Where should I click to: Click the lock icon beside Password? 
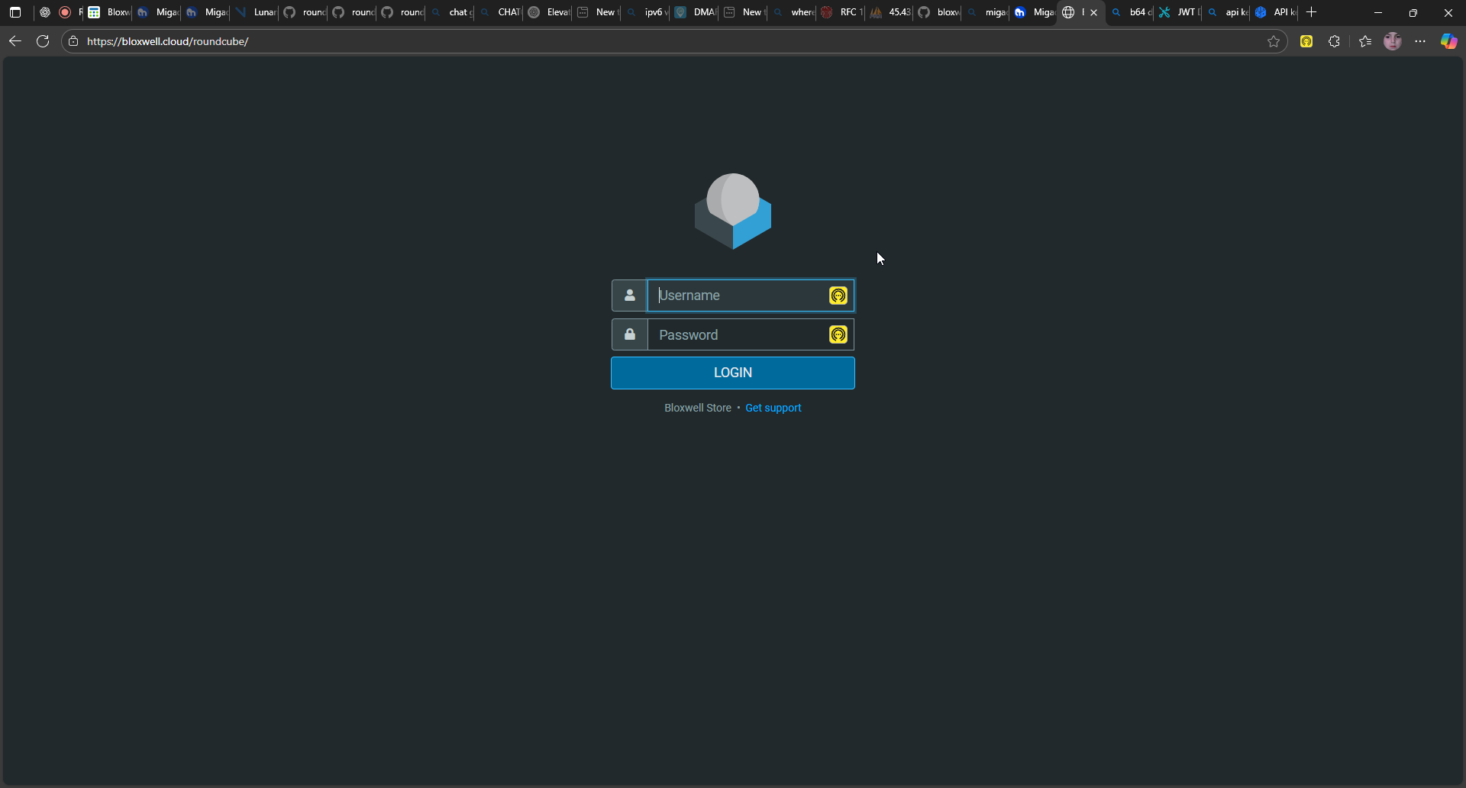click(630, 334)
